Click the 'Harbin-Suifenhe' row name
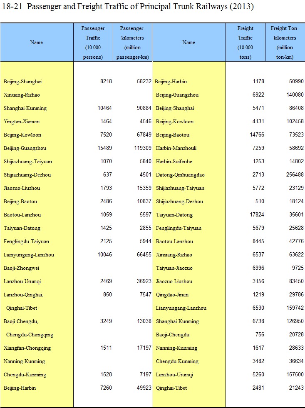Viewport: 305px width, 408px height. [x=174, y=162]
